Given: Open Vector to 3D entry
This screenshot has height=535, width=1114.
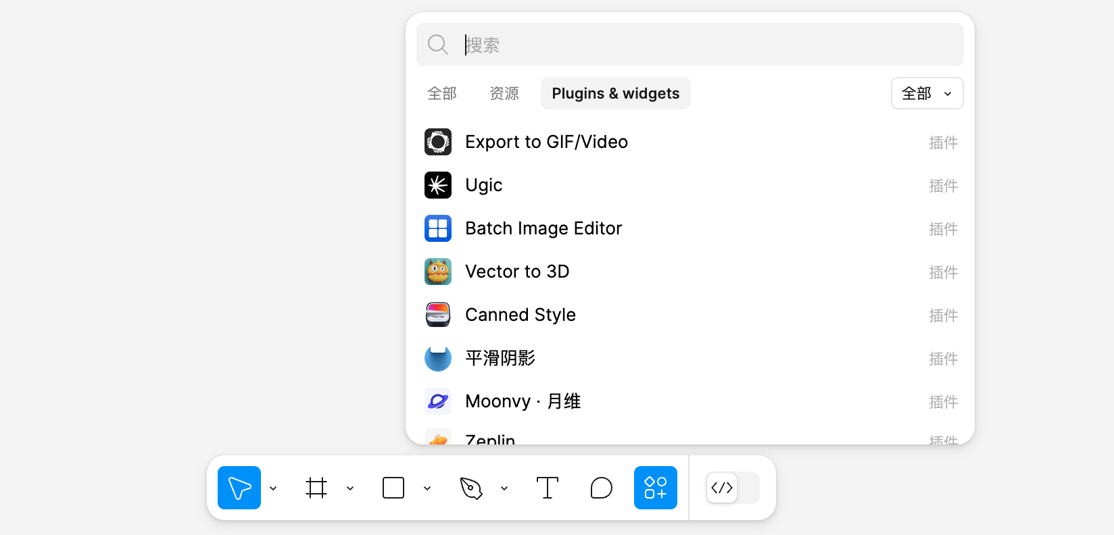Looking at the screenshot, I should tap(690, 272).
